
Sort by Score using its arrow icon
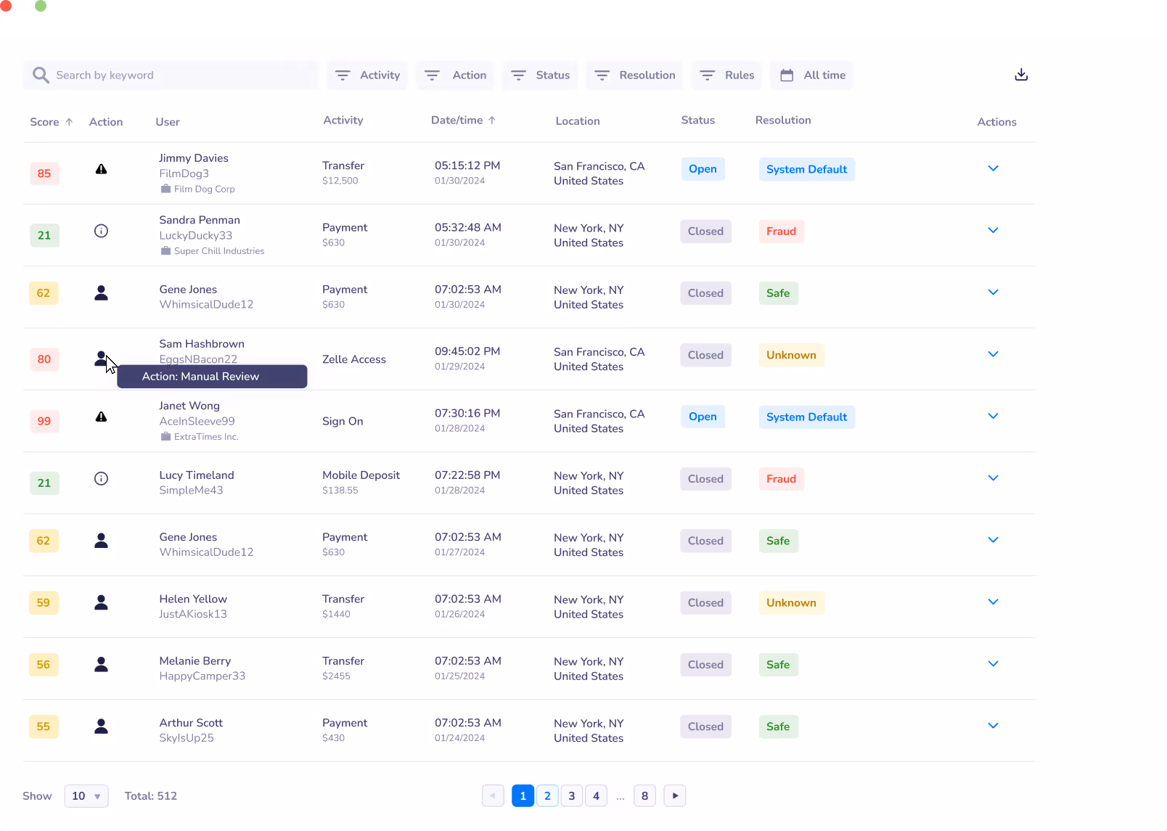click(69, 122)
